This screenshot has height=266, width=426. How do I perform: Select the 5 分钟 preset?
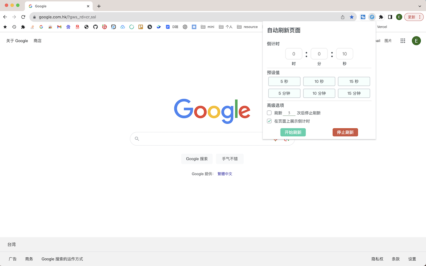tap(284, 93)
